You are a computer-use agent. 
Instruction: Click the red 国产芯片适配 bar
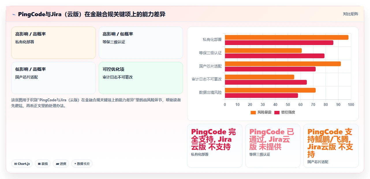[x=270, y=69]
